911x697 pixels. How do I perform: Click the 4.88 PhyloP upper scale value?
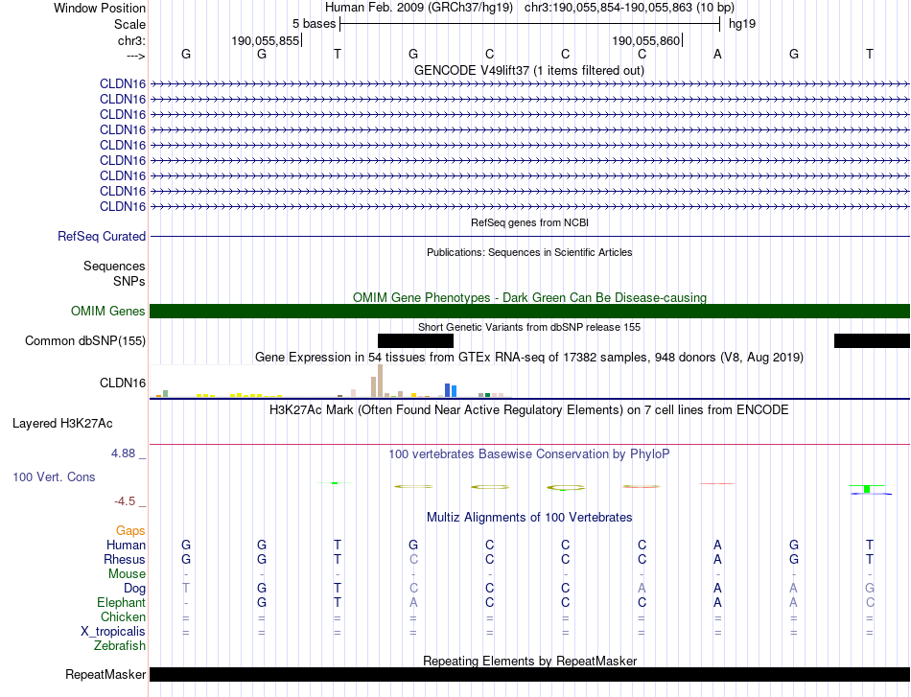pos(123,453)
